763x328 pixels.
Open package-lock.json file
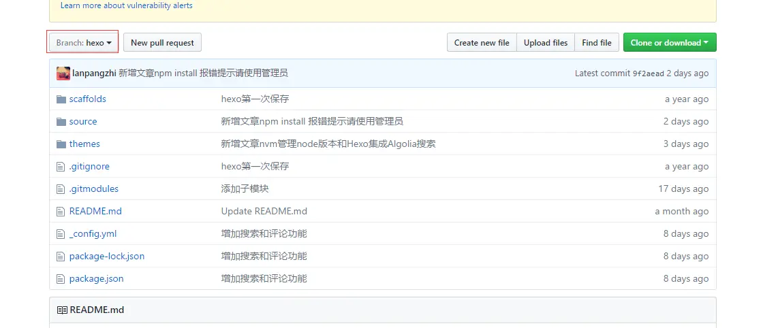pos(107,256)
